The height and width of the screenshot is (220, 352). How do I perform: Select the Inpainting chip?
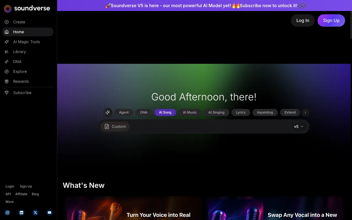pyautogui.click(x=265, y=112)
